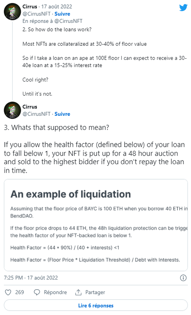191x315 pixels.
Task: Open Lire 6 réponses button
Action: click(x=96, y=306)
